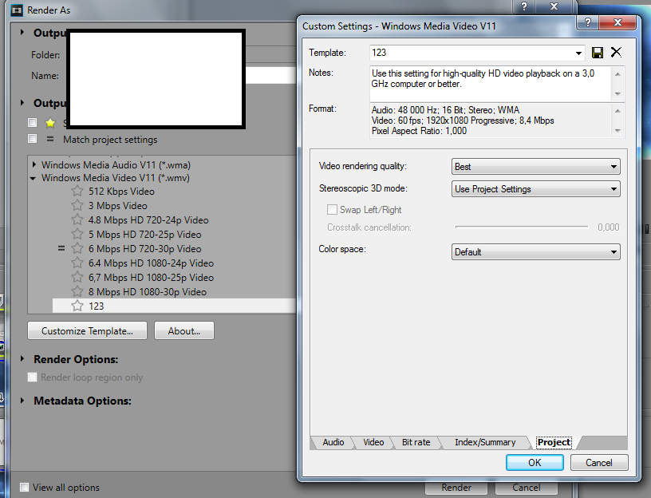Image resolution: width=651 pixels, height=498 pixels.
Task: Star the 5 Mbps HD 720-25p Video template
Action: click(77, 235)
